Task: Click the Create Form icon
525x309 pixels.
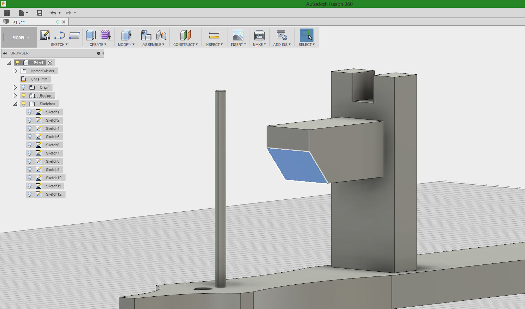Action: (x=106, y=35)
